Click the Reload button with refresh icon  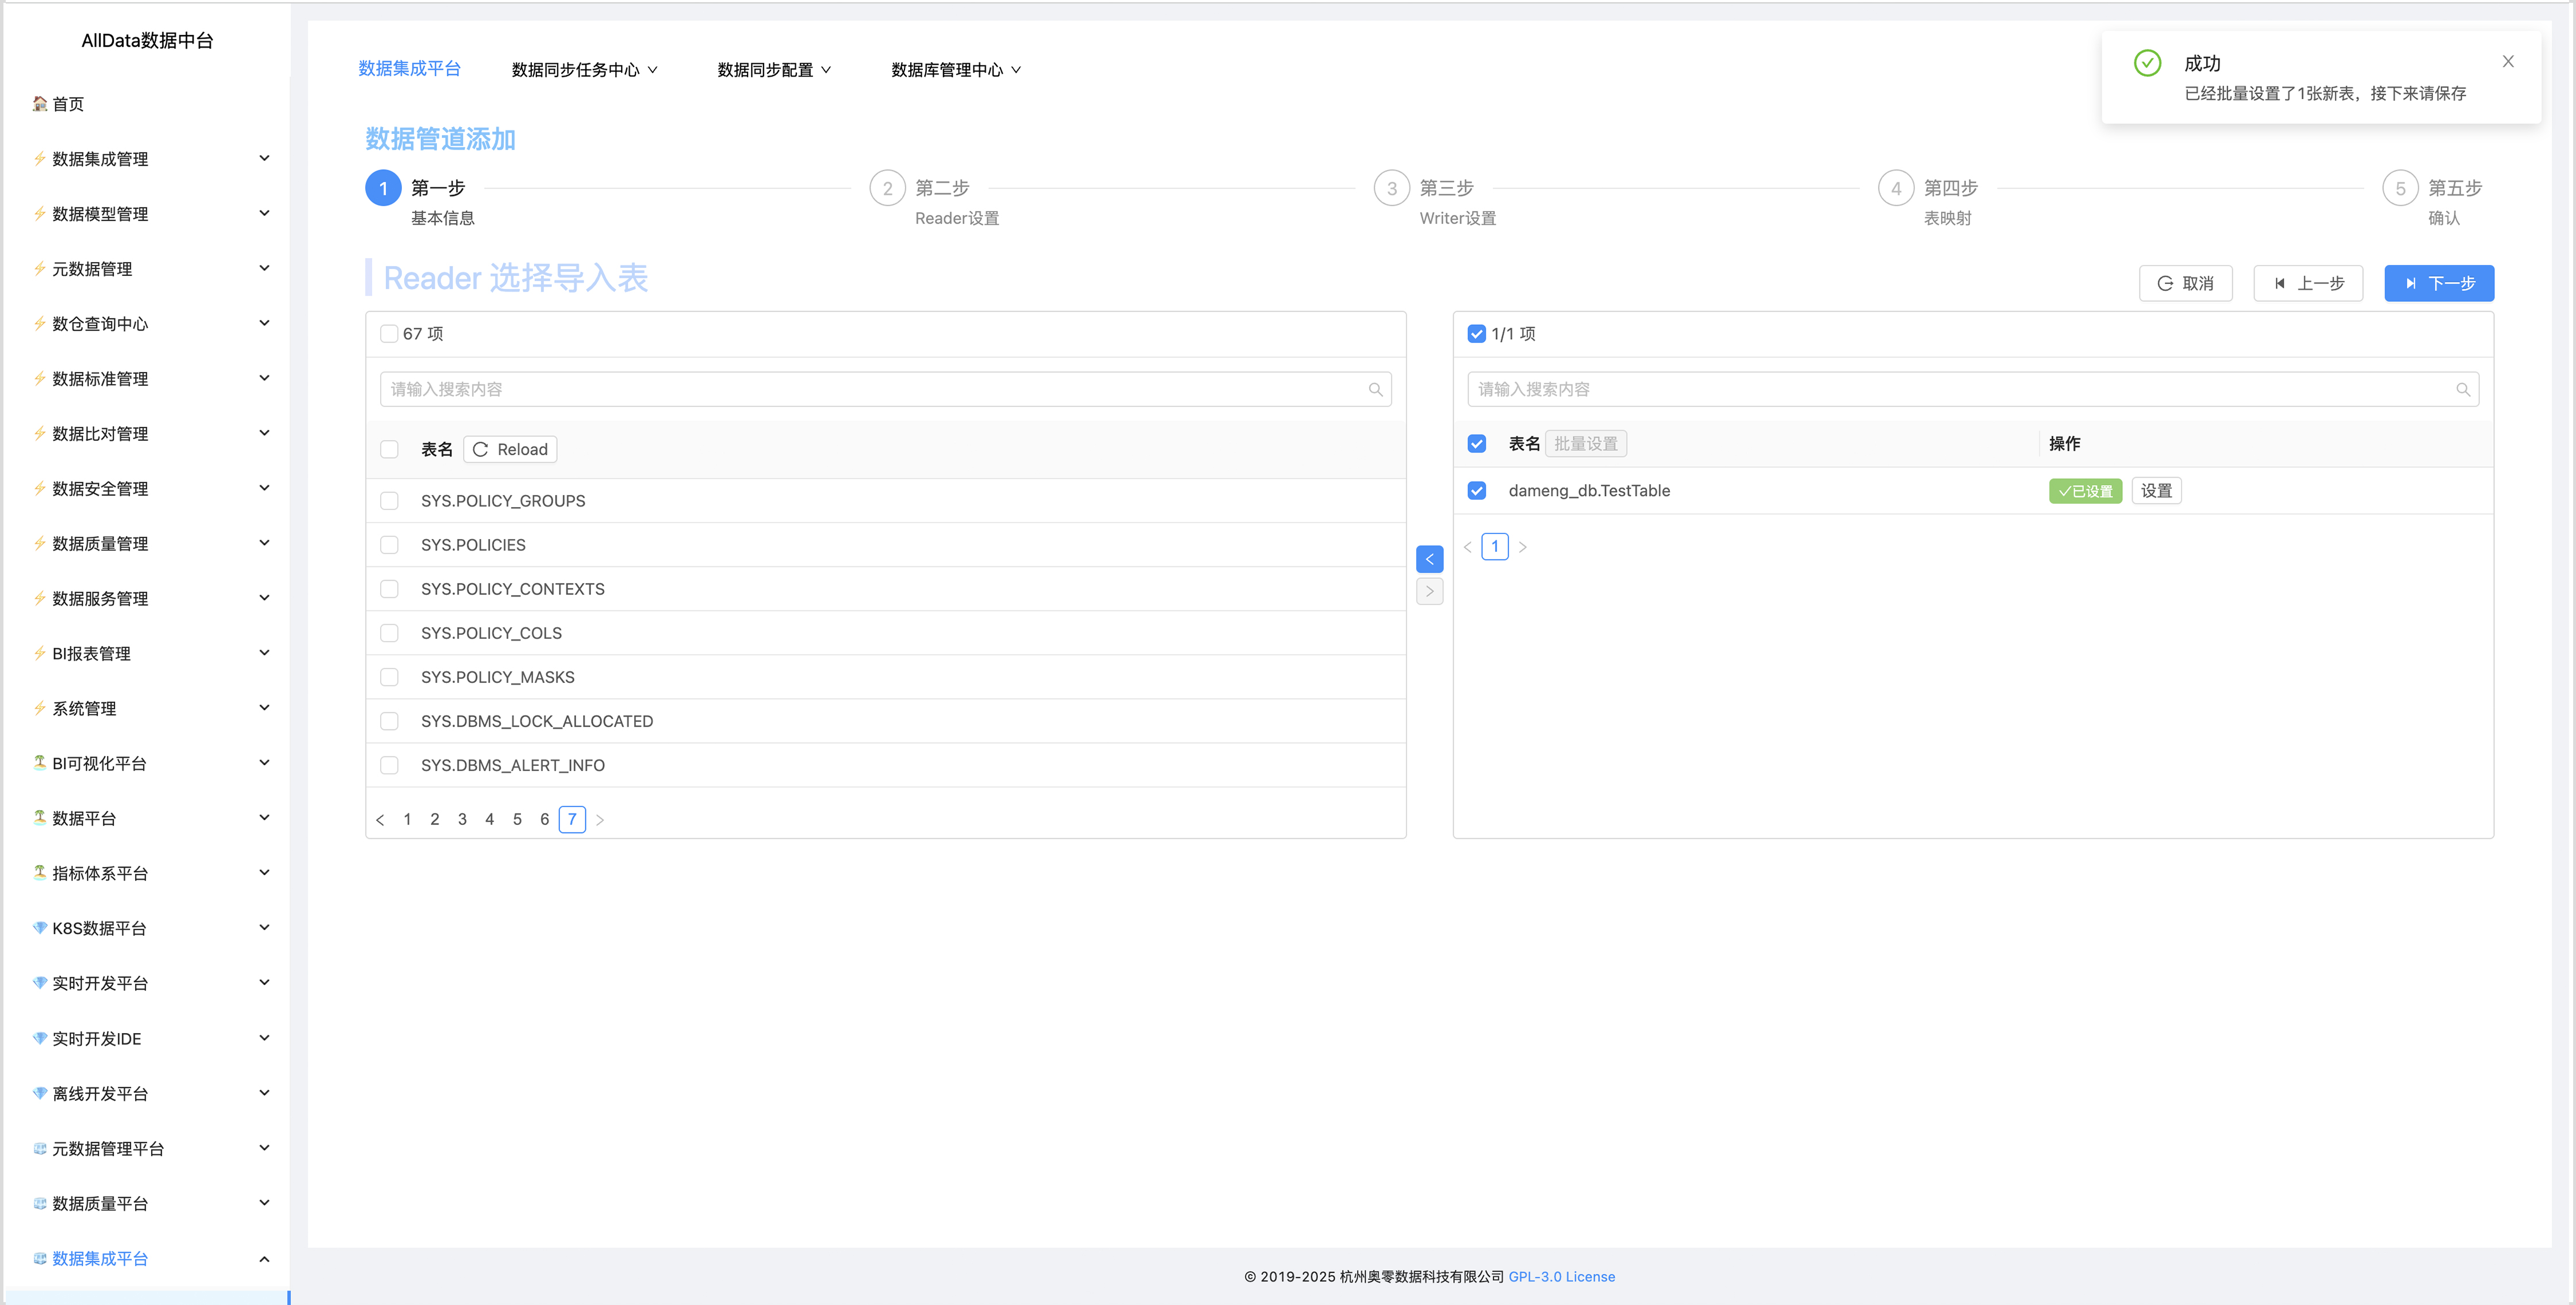coord(510,450)
